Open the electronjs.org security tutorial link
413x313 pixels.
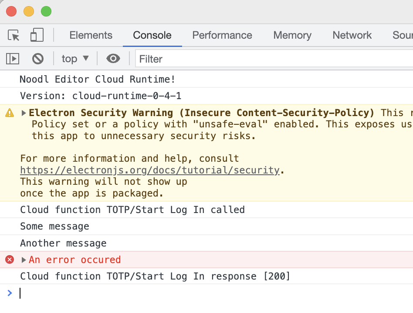pyautogui.click(x=149, y=170)
